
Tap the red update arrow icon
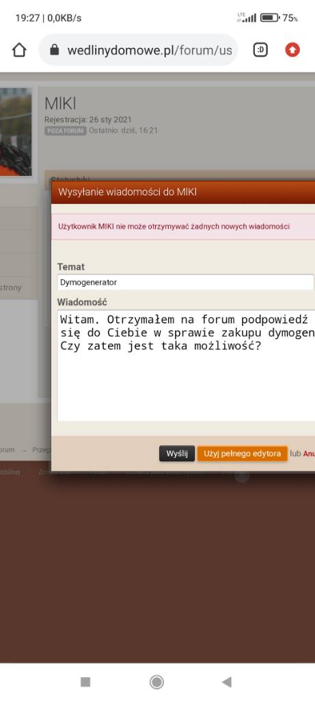292,50
